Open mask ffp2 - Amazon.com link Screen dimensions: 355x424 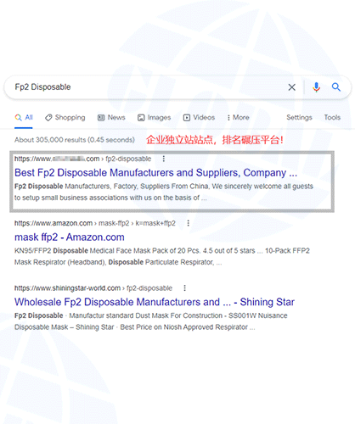click(70, 237)
